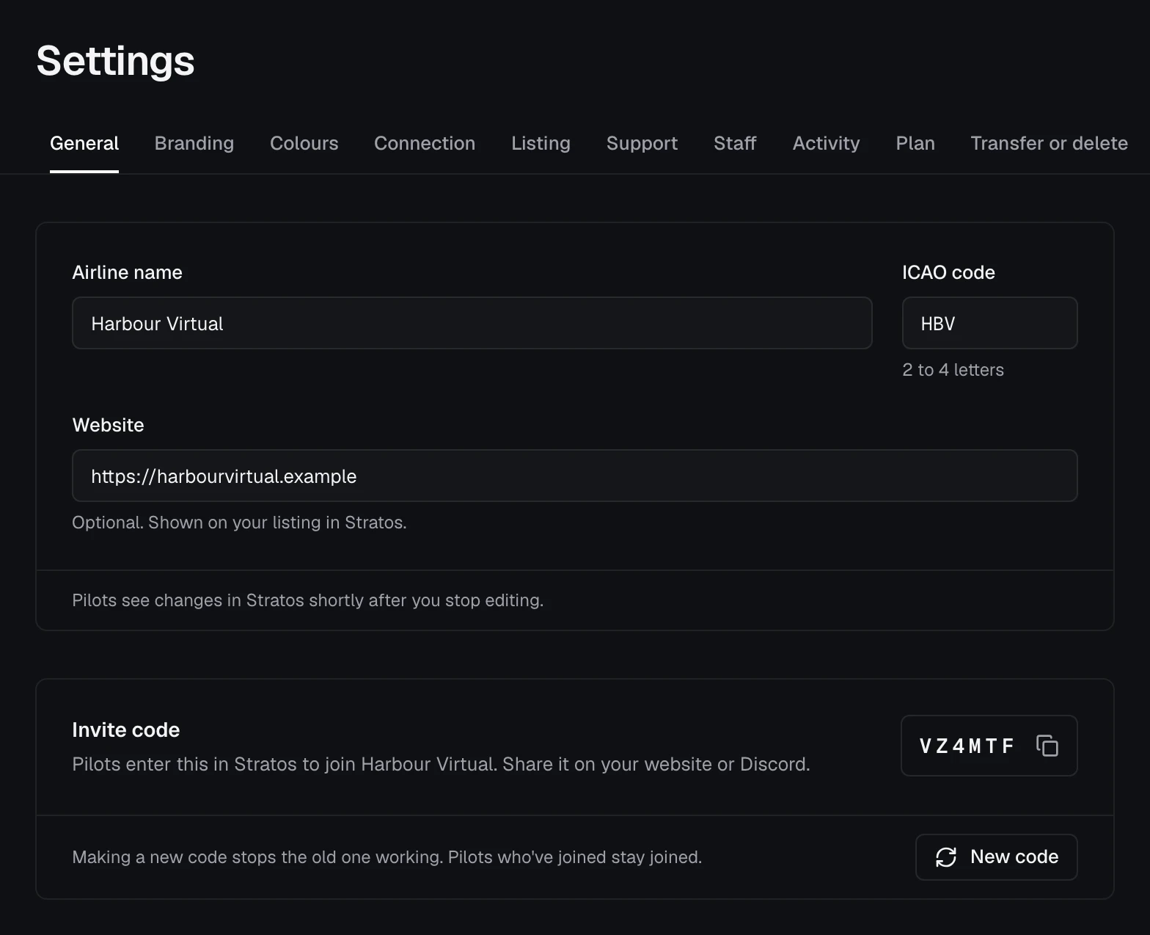Click the Invite code section heading
The height and width of the screenshot is (935, 1150).
pos(126,730)
